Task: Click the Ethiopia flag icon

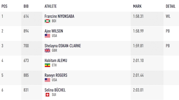Action: tap(47, 65)
